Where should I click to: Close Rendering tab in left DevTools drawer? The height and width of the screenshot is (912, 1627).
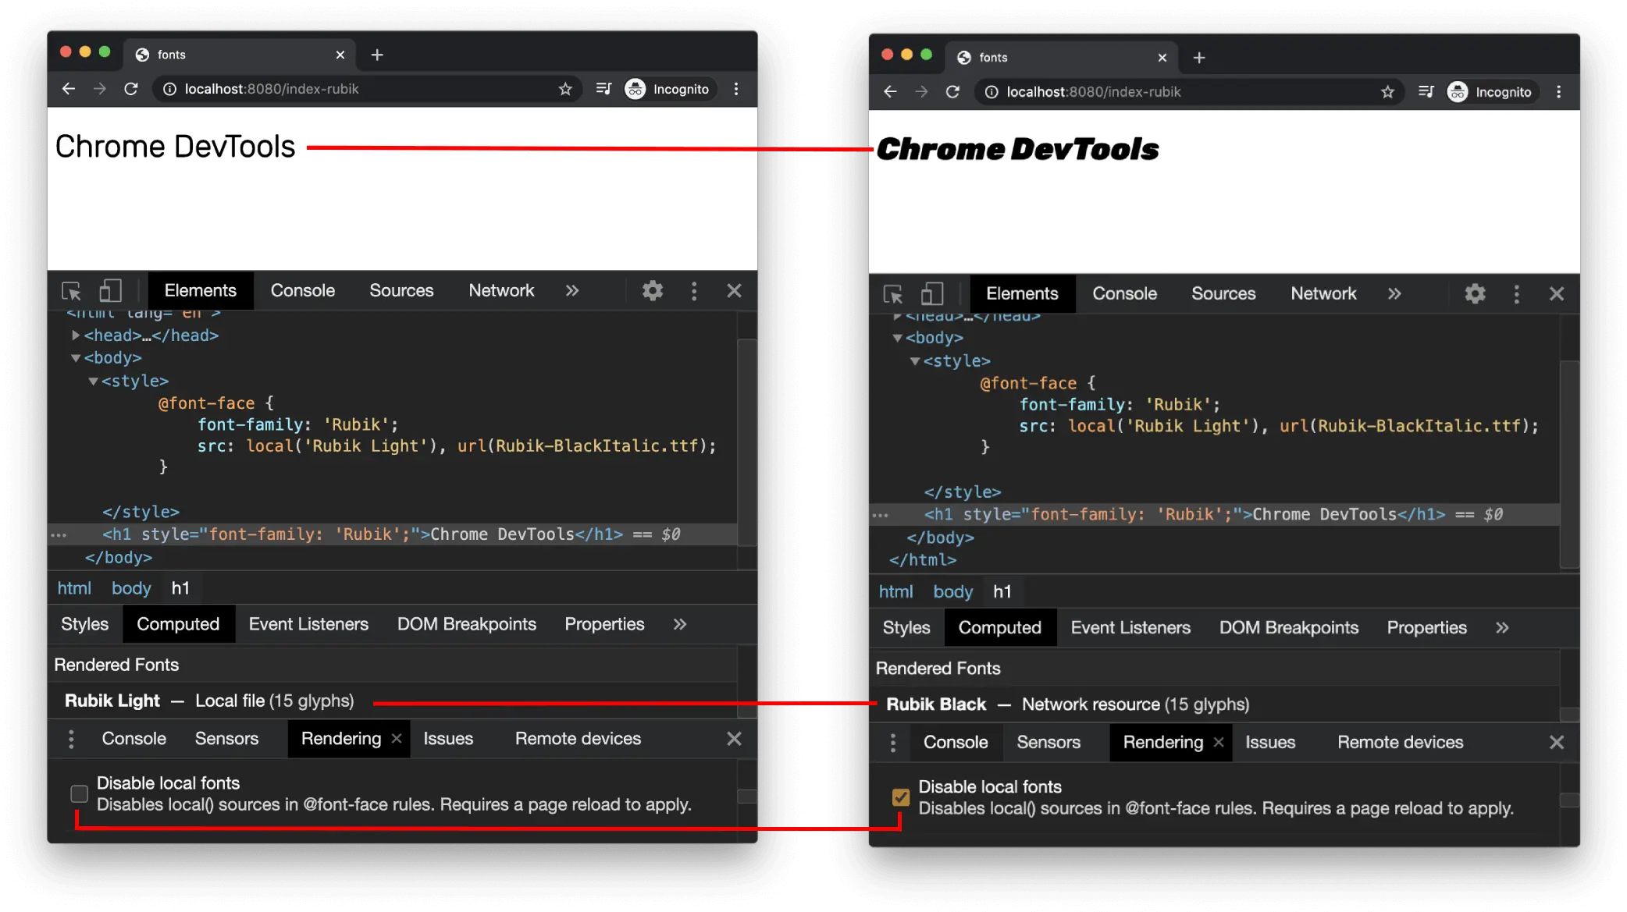tap(397, 739)
